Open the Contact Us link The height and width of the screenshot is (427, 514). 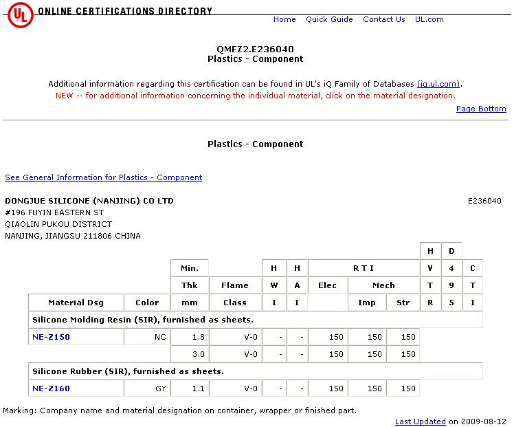(x=384, y=19)
